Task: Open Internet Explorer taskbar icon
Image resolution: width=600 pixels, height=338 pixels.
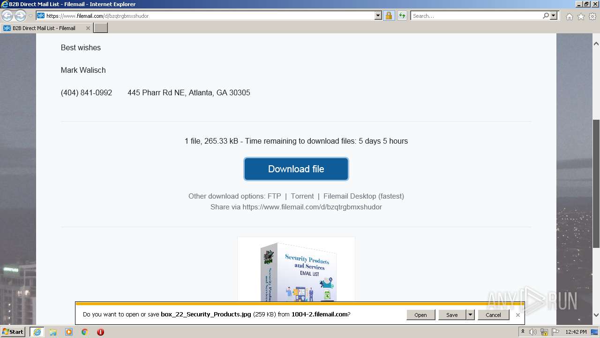Action: (37, 332)
